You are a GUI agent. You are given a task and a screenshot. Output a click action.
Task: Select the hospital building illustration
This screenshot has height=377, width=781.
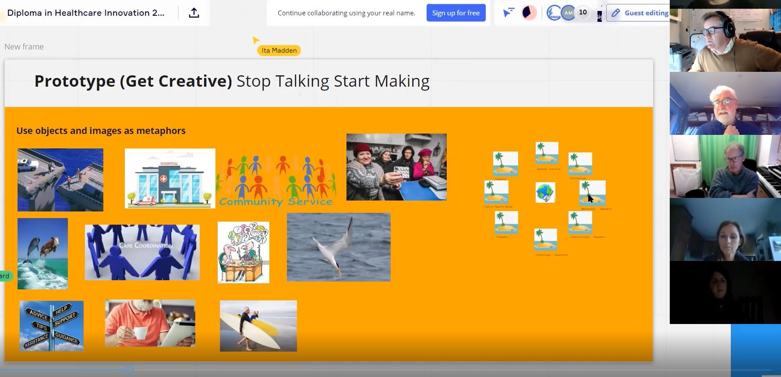pos(170,178)
